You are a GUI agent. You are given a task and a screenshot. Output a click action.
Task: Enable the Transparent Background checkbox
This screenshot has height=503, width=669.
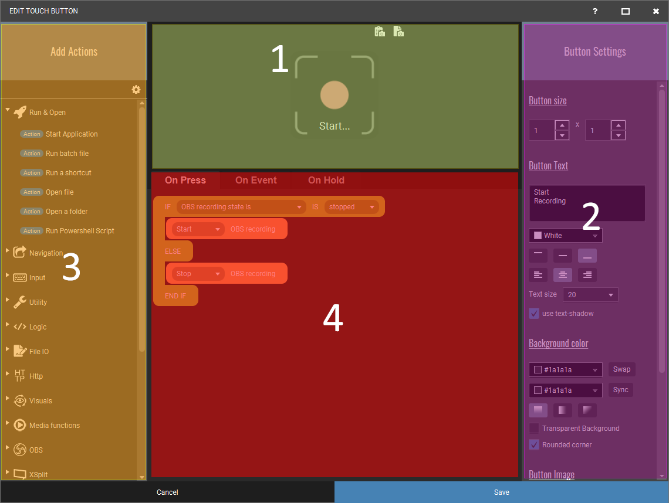(x=534, y=429)
